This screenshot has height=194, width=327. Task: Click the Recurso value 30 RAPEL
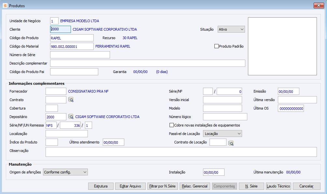click(x=130, y=38)
